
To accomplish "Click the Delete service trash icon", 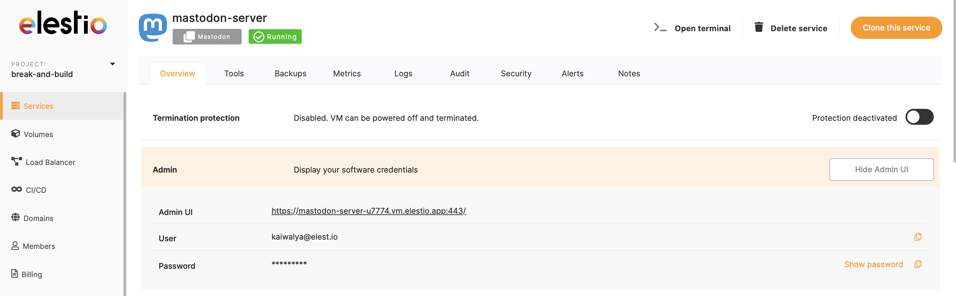I will 758,28.
